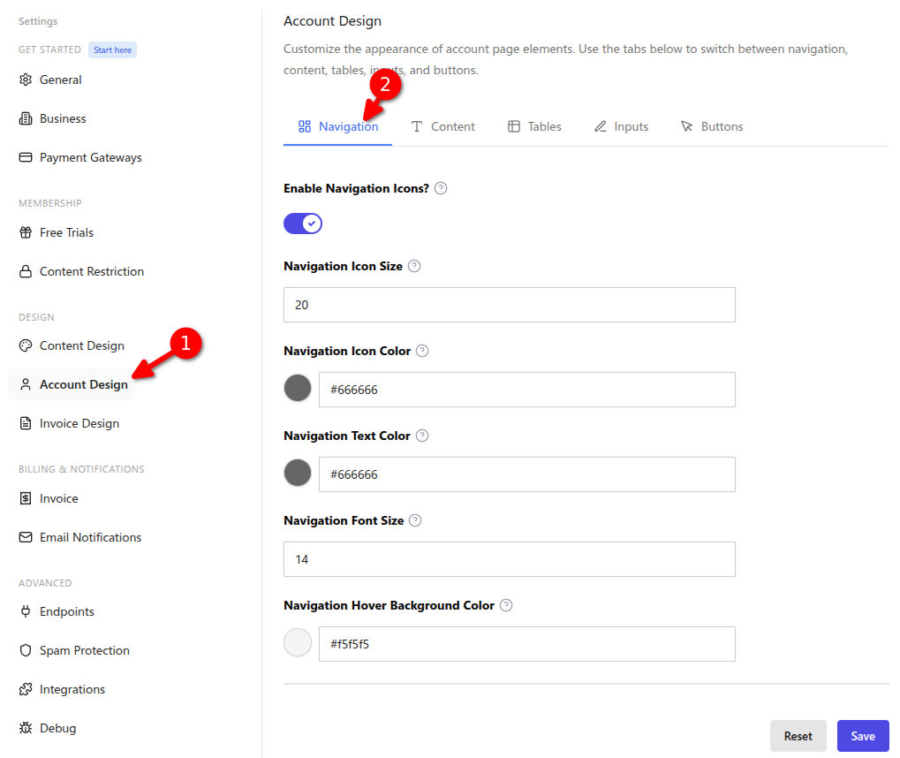Click the Email Notifications envelope icon
The image size is (900, 758).
(26, 537)
